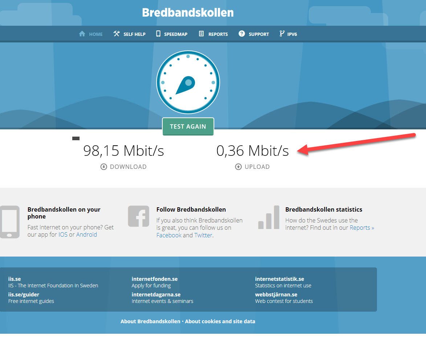Click the 98,15 Mbit/s download value
This screenshot has height=362, width=426.
point(123,151)
